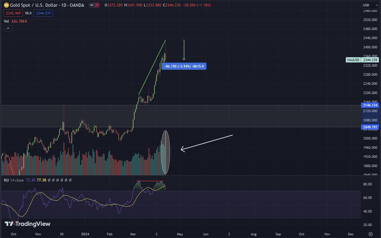Click the spread value 55.0
This screenshot has height=238, width=381.
click(x=28, y=13)
